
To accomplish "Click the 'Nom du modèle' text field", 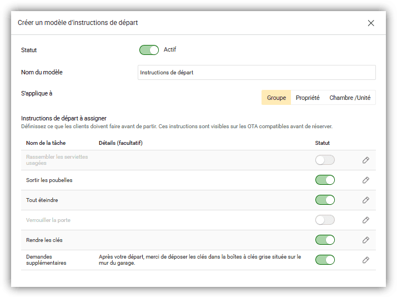I will (x=257, y=73).
